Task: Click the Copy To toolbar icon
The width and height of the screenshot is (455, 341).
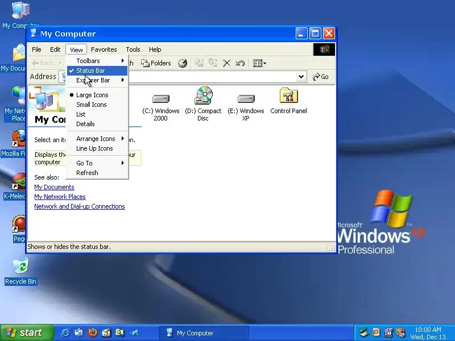Action: point(213,63)
